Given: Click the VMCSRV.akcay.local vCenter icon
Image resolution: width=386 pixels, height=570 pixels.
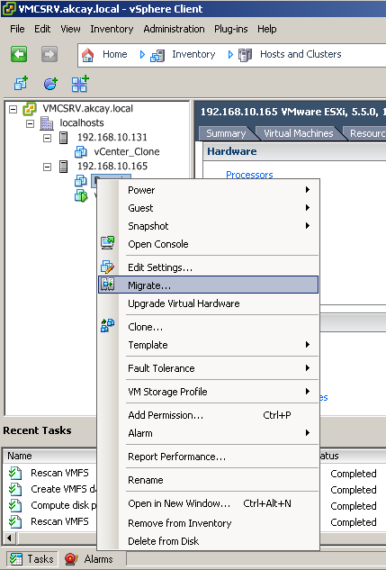Looking at the screenshot, I should pos(30,109).
